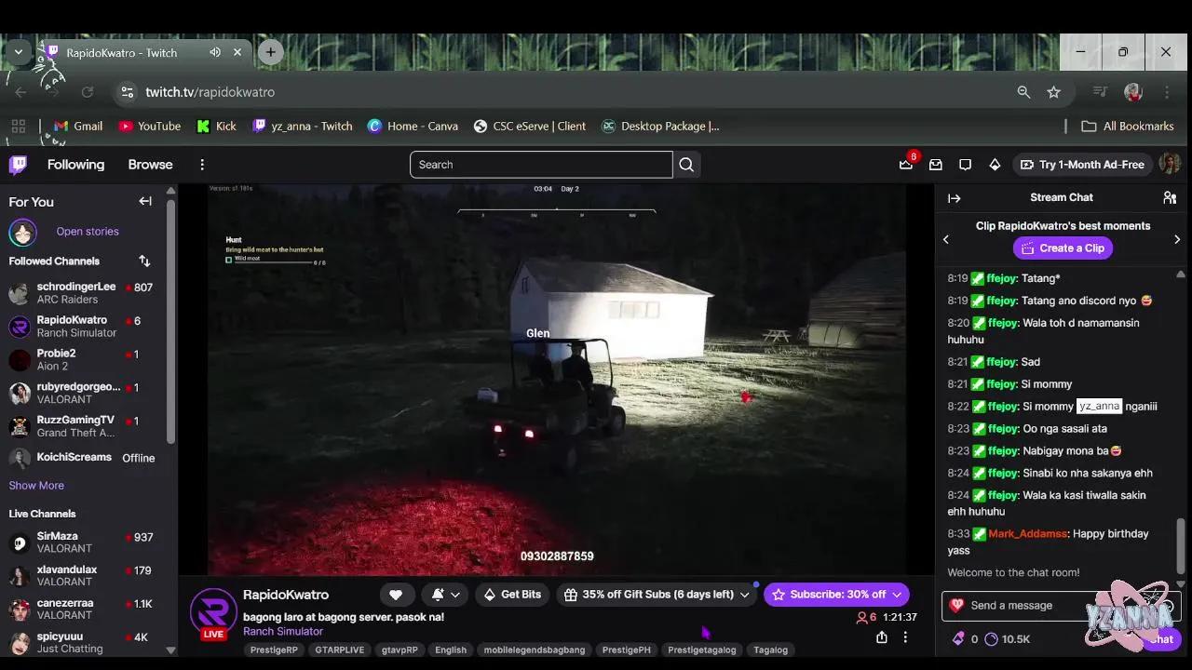Expand the notification options arrow

coord(455,595)
